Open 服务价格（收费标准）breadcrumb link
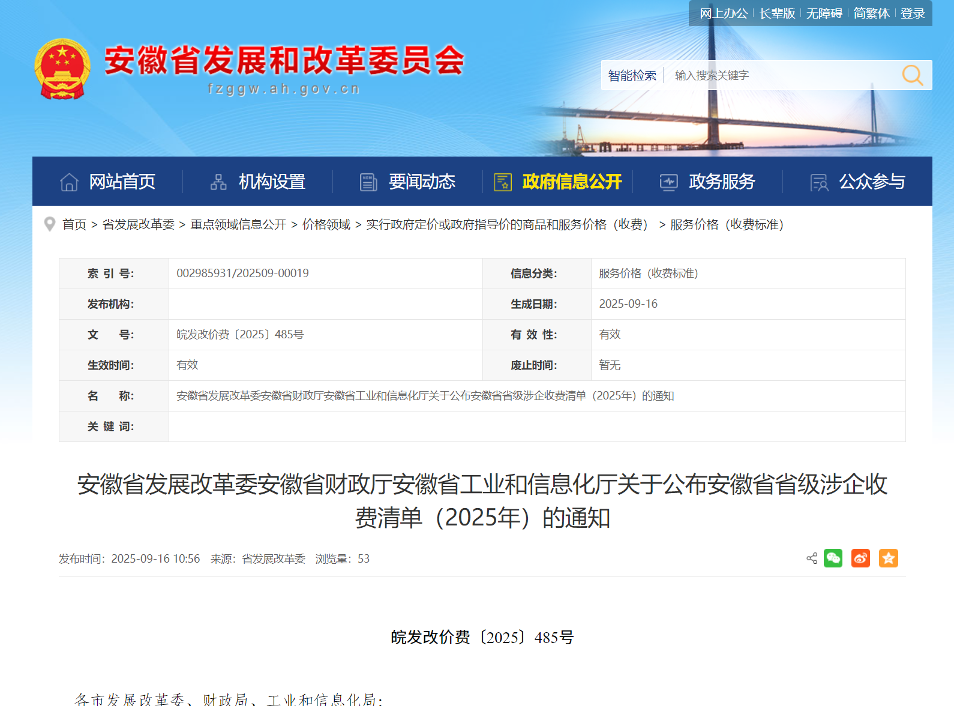 pos(728,224)
